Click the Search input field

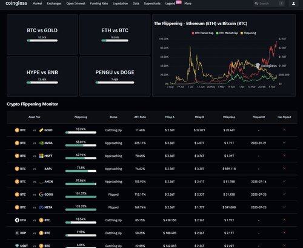tap(270, 3)
